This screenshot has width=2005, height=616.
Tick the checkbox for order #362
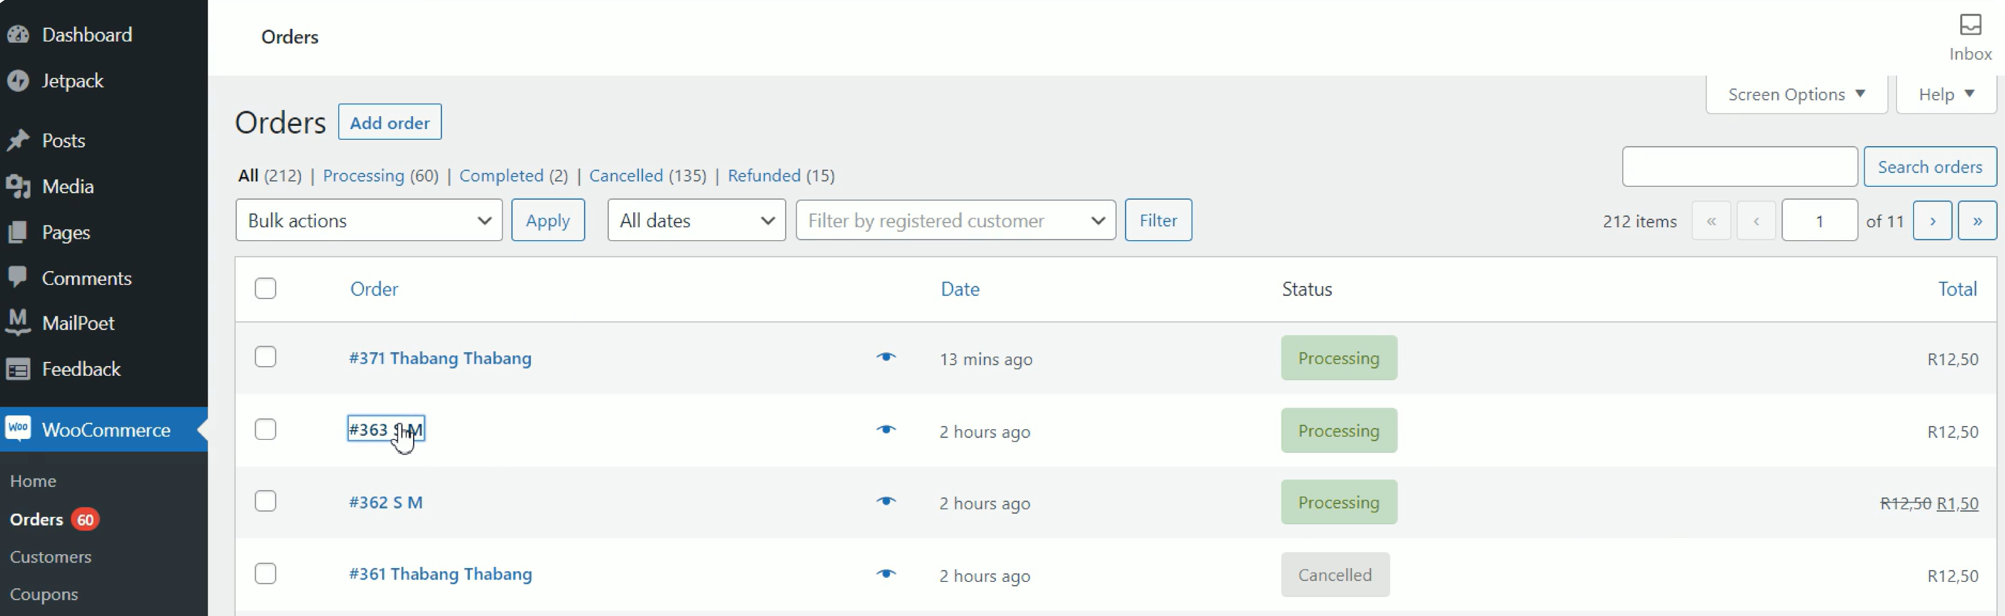pos(264,501)
